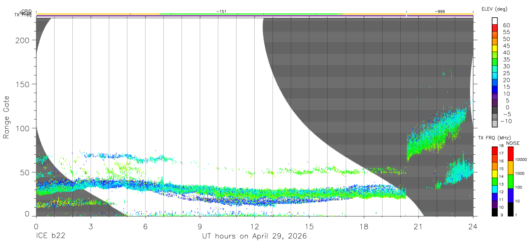Click the 'Range Gate' y-axis label
Image resolution: width=532 pixels, height=245 pixels.
pos(6,117)
